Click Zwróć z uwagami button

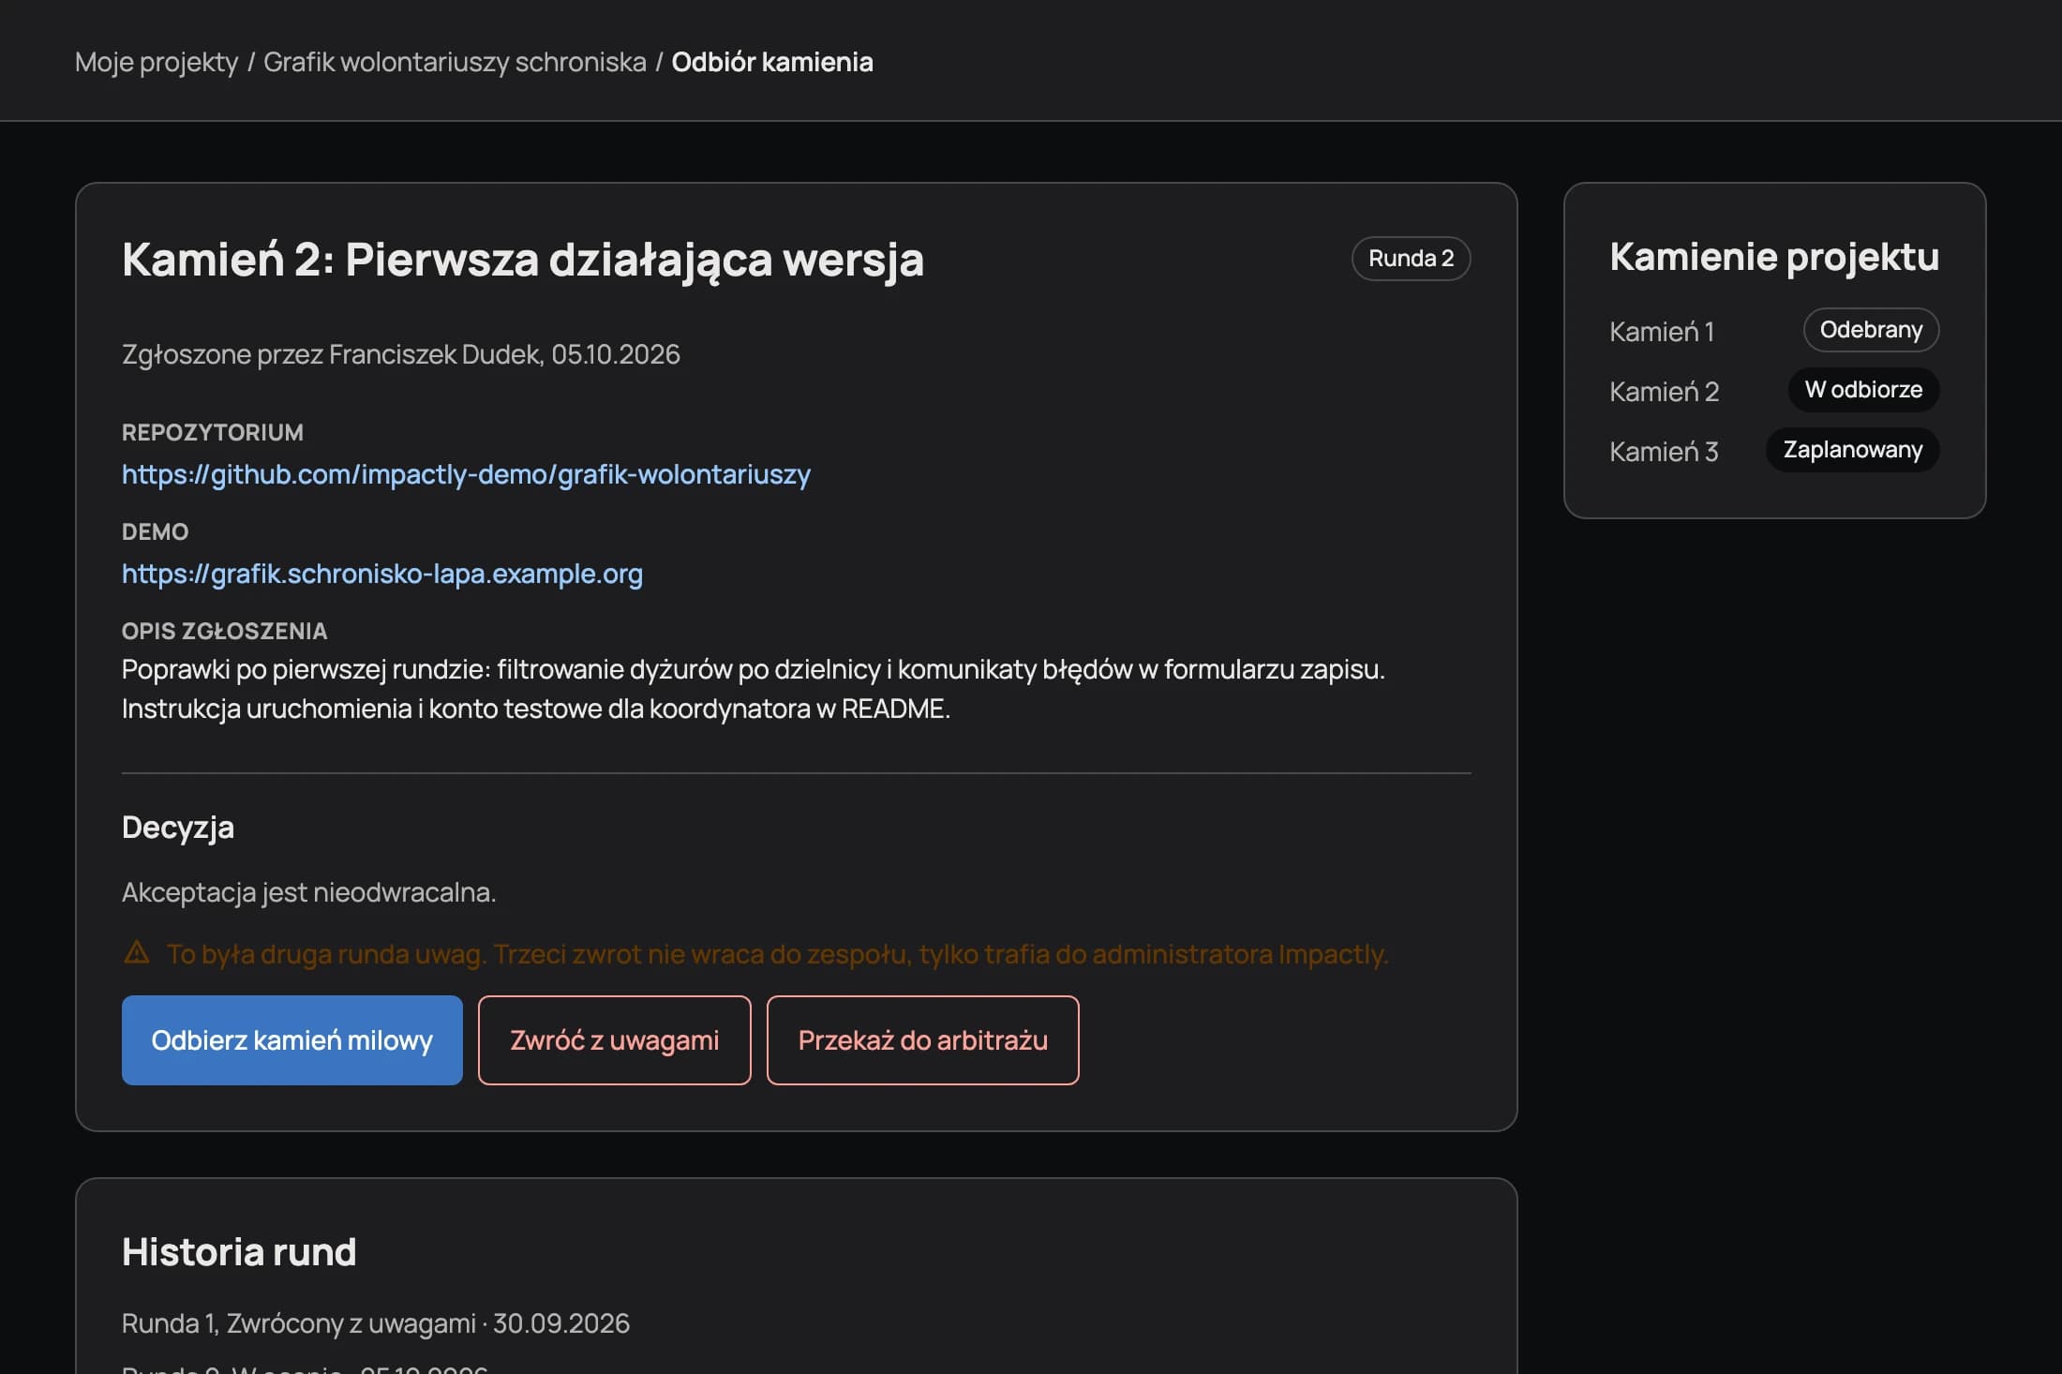[615, 1040]
